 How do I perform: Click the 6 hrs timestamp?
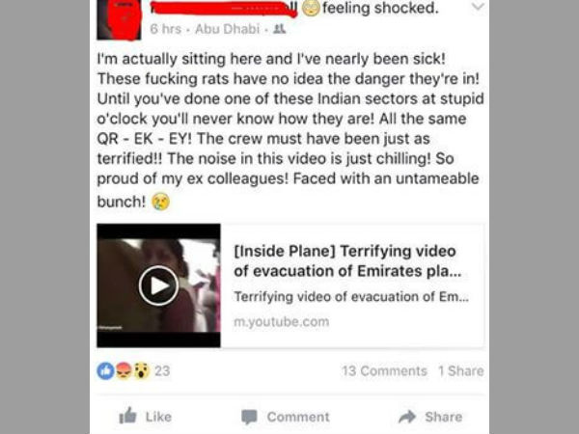coord(166,29)
